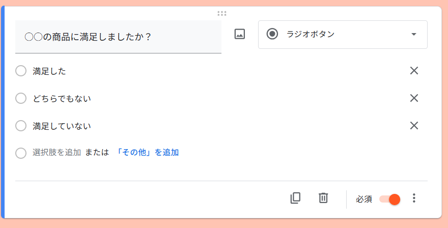Open more options three-dot menu

point(414,198)
